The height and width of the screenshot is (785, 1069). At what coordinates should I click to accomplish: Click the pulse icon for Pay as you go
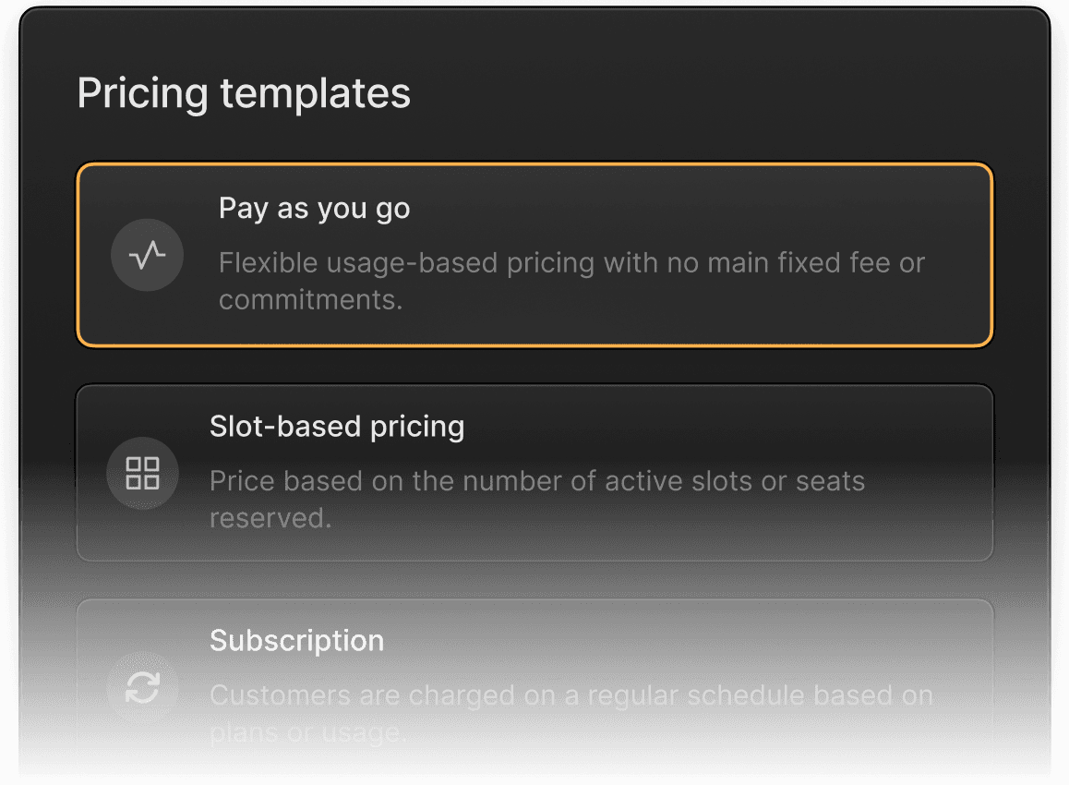(x=147, y=256)
